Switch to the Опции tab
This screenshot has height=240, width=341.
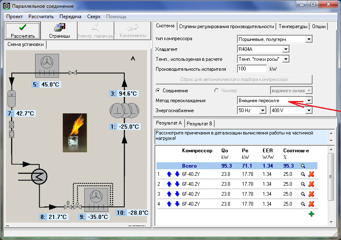tap(319, 26)
